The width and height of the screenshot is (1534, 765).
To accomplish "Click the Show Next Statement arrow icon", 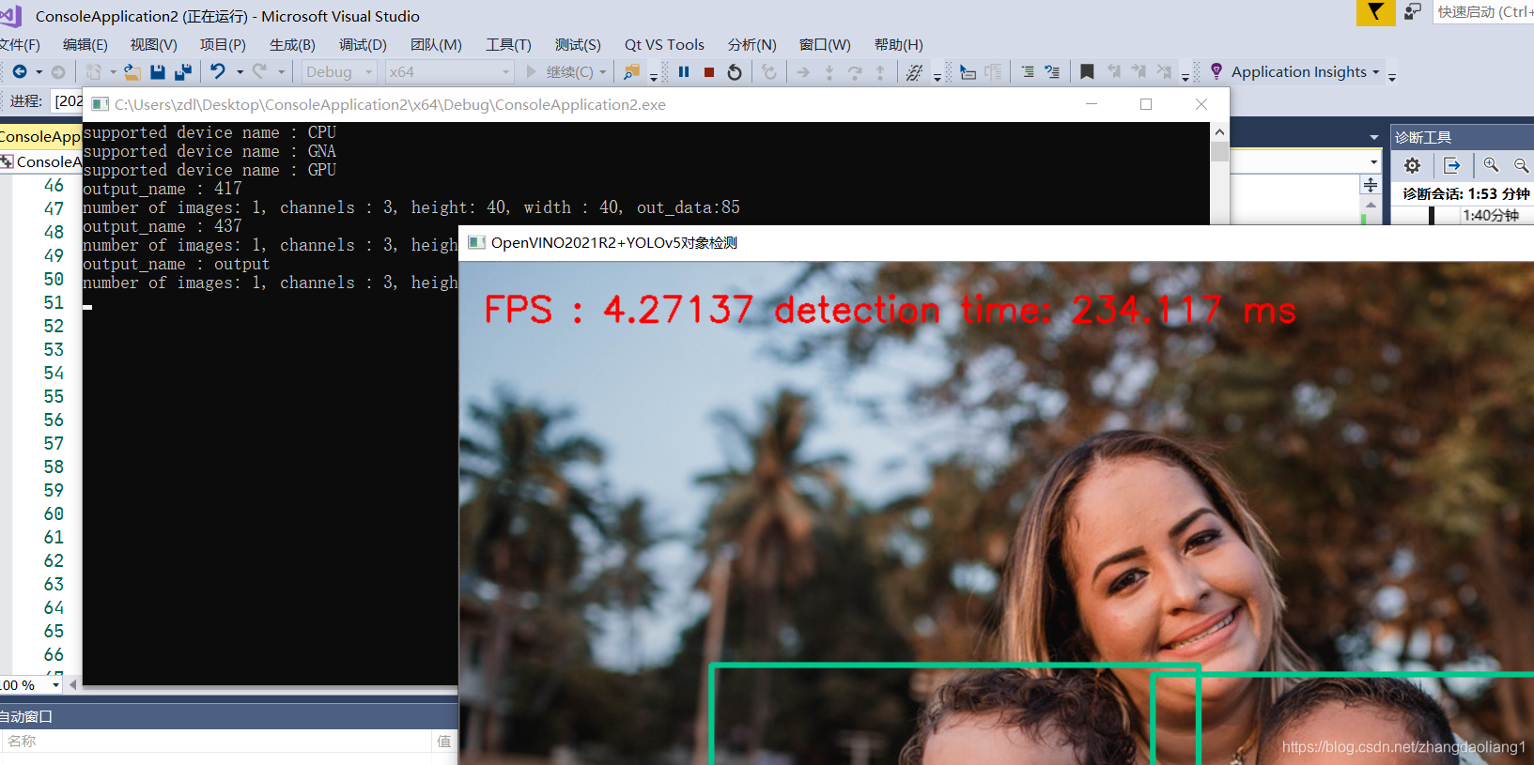I will point(803,71).
